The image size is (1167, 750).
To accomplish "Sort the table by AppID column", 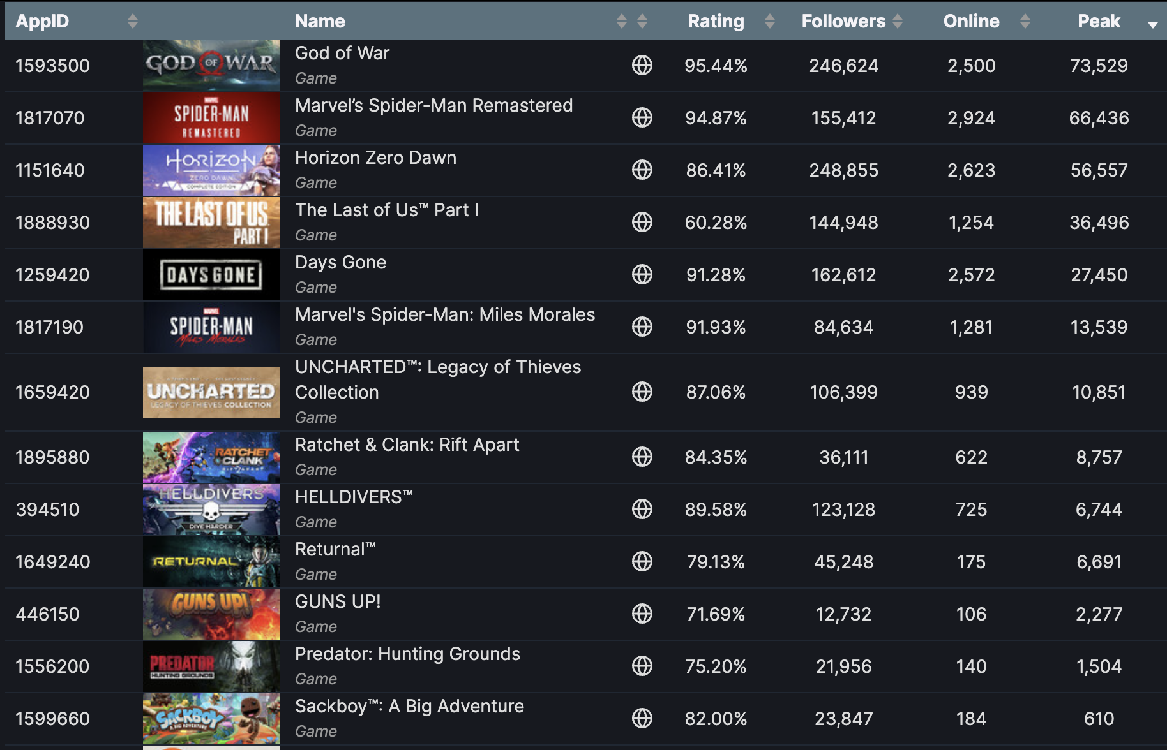I will [x=42, y=21].
